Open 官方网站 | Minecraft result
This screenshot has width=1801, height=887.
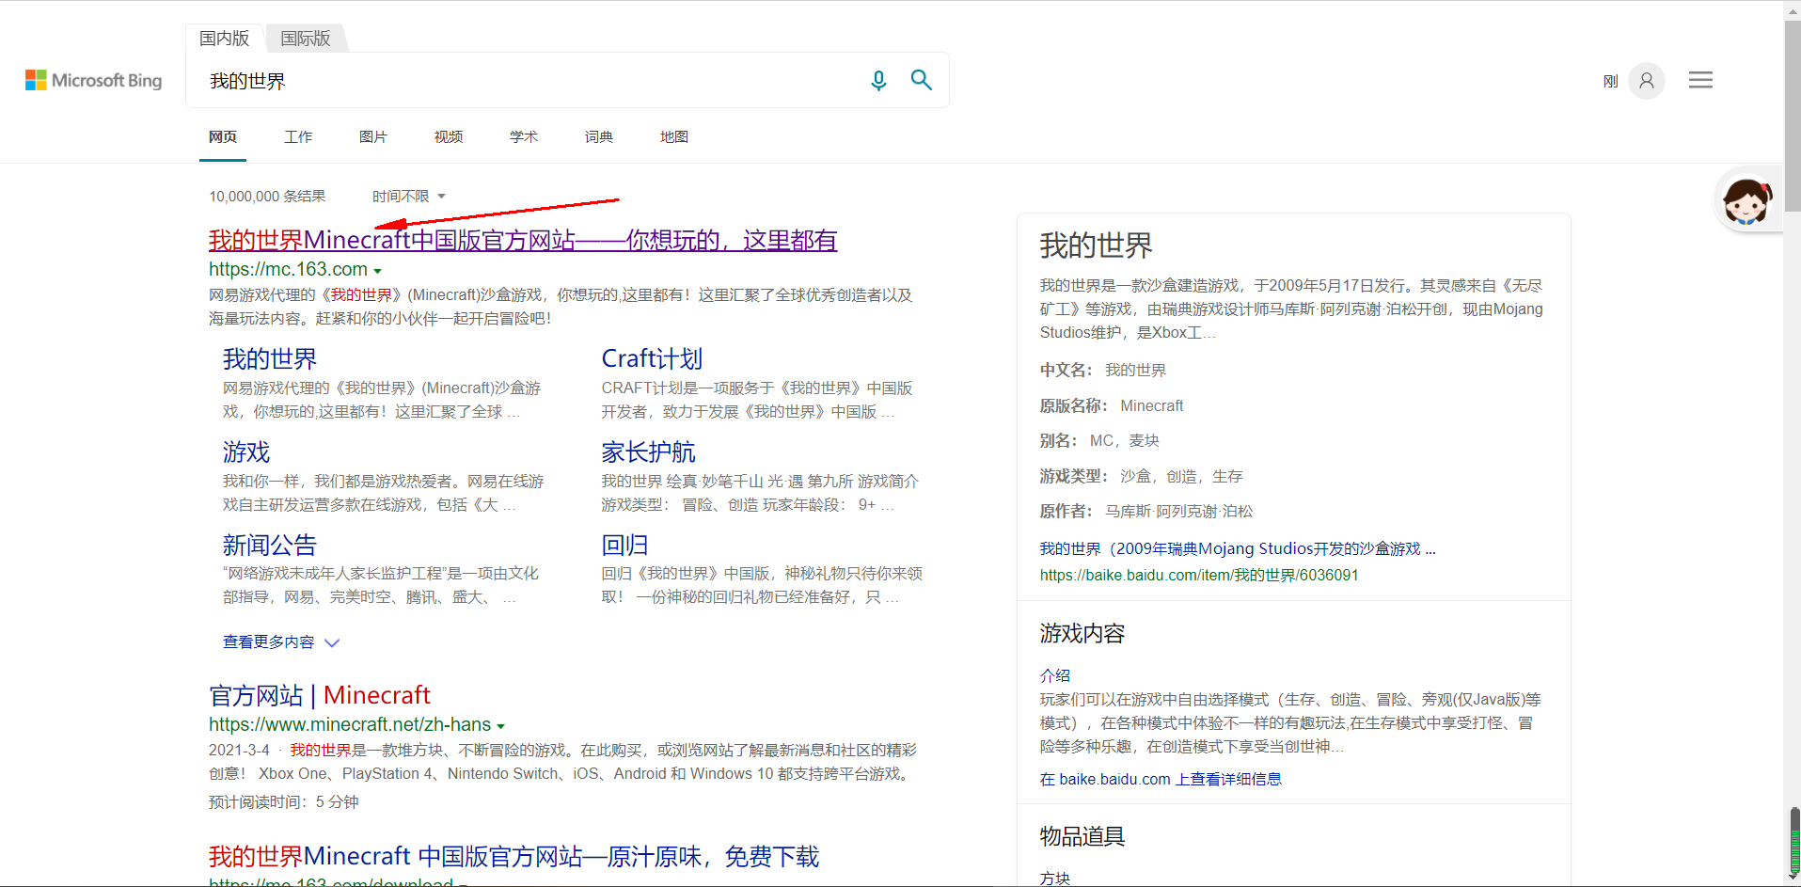(x=320, y=696)
